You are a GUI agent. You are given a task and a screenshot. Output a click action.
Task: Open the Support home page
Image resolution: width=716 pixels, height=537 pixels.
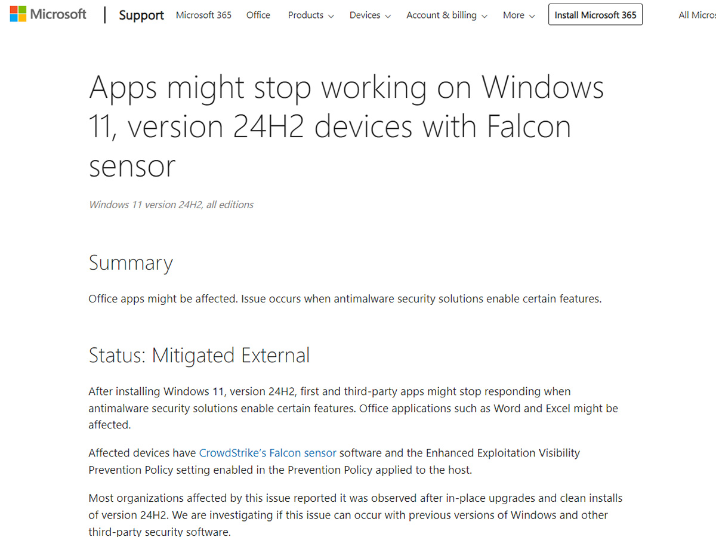(x=141, y=15)
